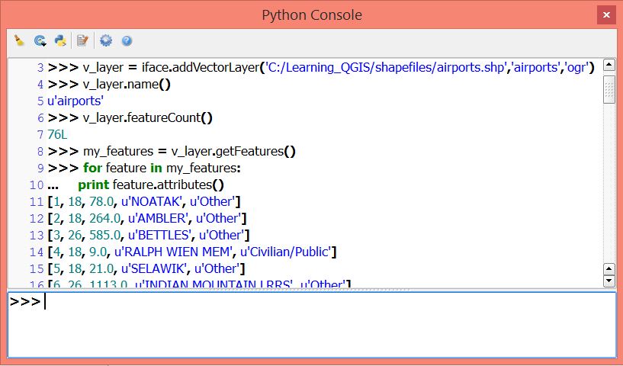Open the console Help icon
This screenshot has height=366, width=623.
127,40
